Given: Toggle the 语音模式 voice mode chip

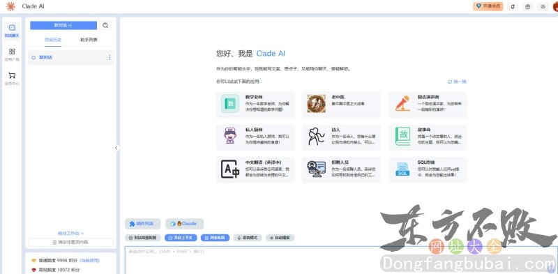Looking at the screenshot, I should click(248, 238).
